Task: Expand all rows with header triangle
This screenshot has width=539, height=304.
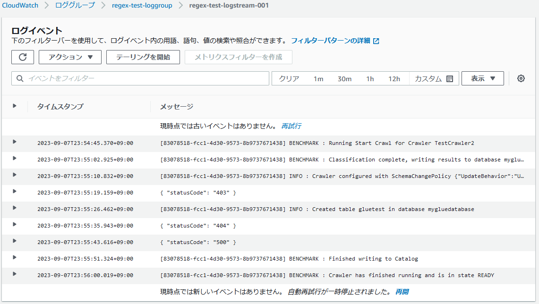Action: pos(15,106)
